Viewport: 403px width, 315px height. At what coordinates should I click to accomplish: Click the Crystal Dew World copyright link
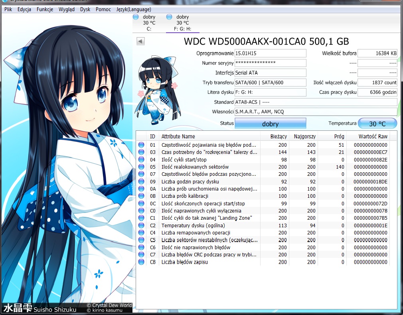[109, 305]
